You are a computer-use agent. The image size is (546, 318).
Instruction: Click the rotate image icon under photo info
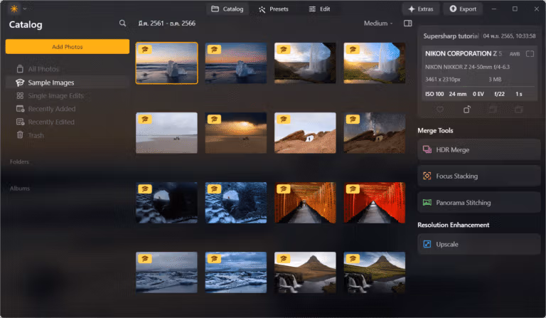point(467,110)
